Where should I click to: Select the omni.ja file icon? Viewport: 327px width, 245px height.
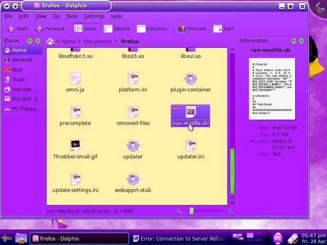pos(75,78)
